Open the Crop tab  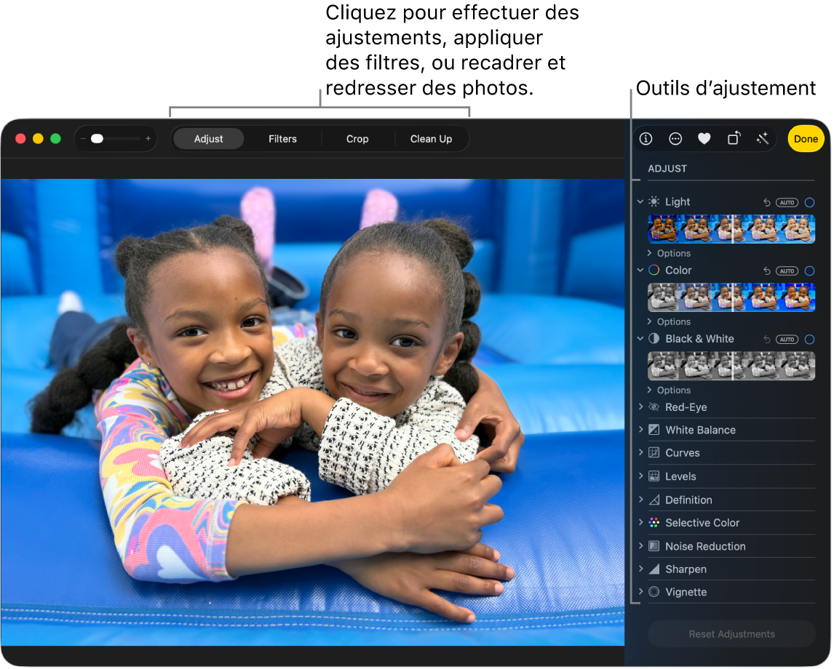coord(357,138)
